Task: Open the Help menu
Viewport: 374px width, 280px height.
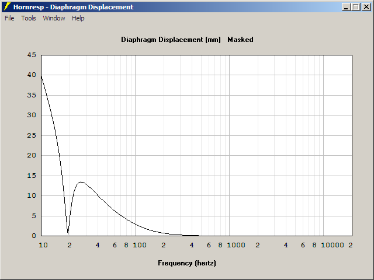Action: tap(78, 18)
